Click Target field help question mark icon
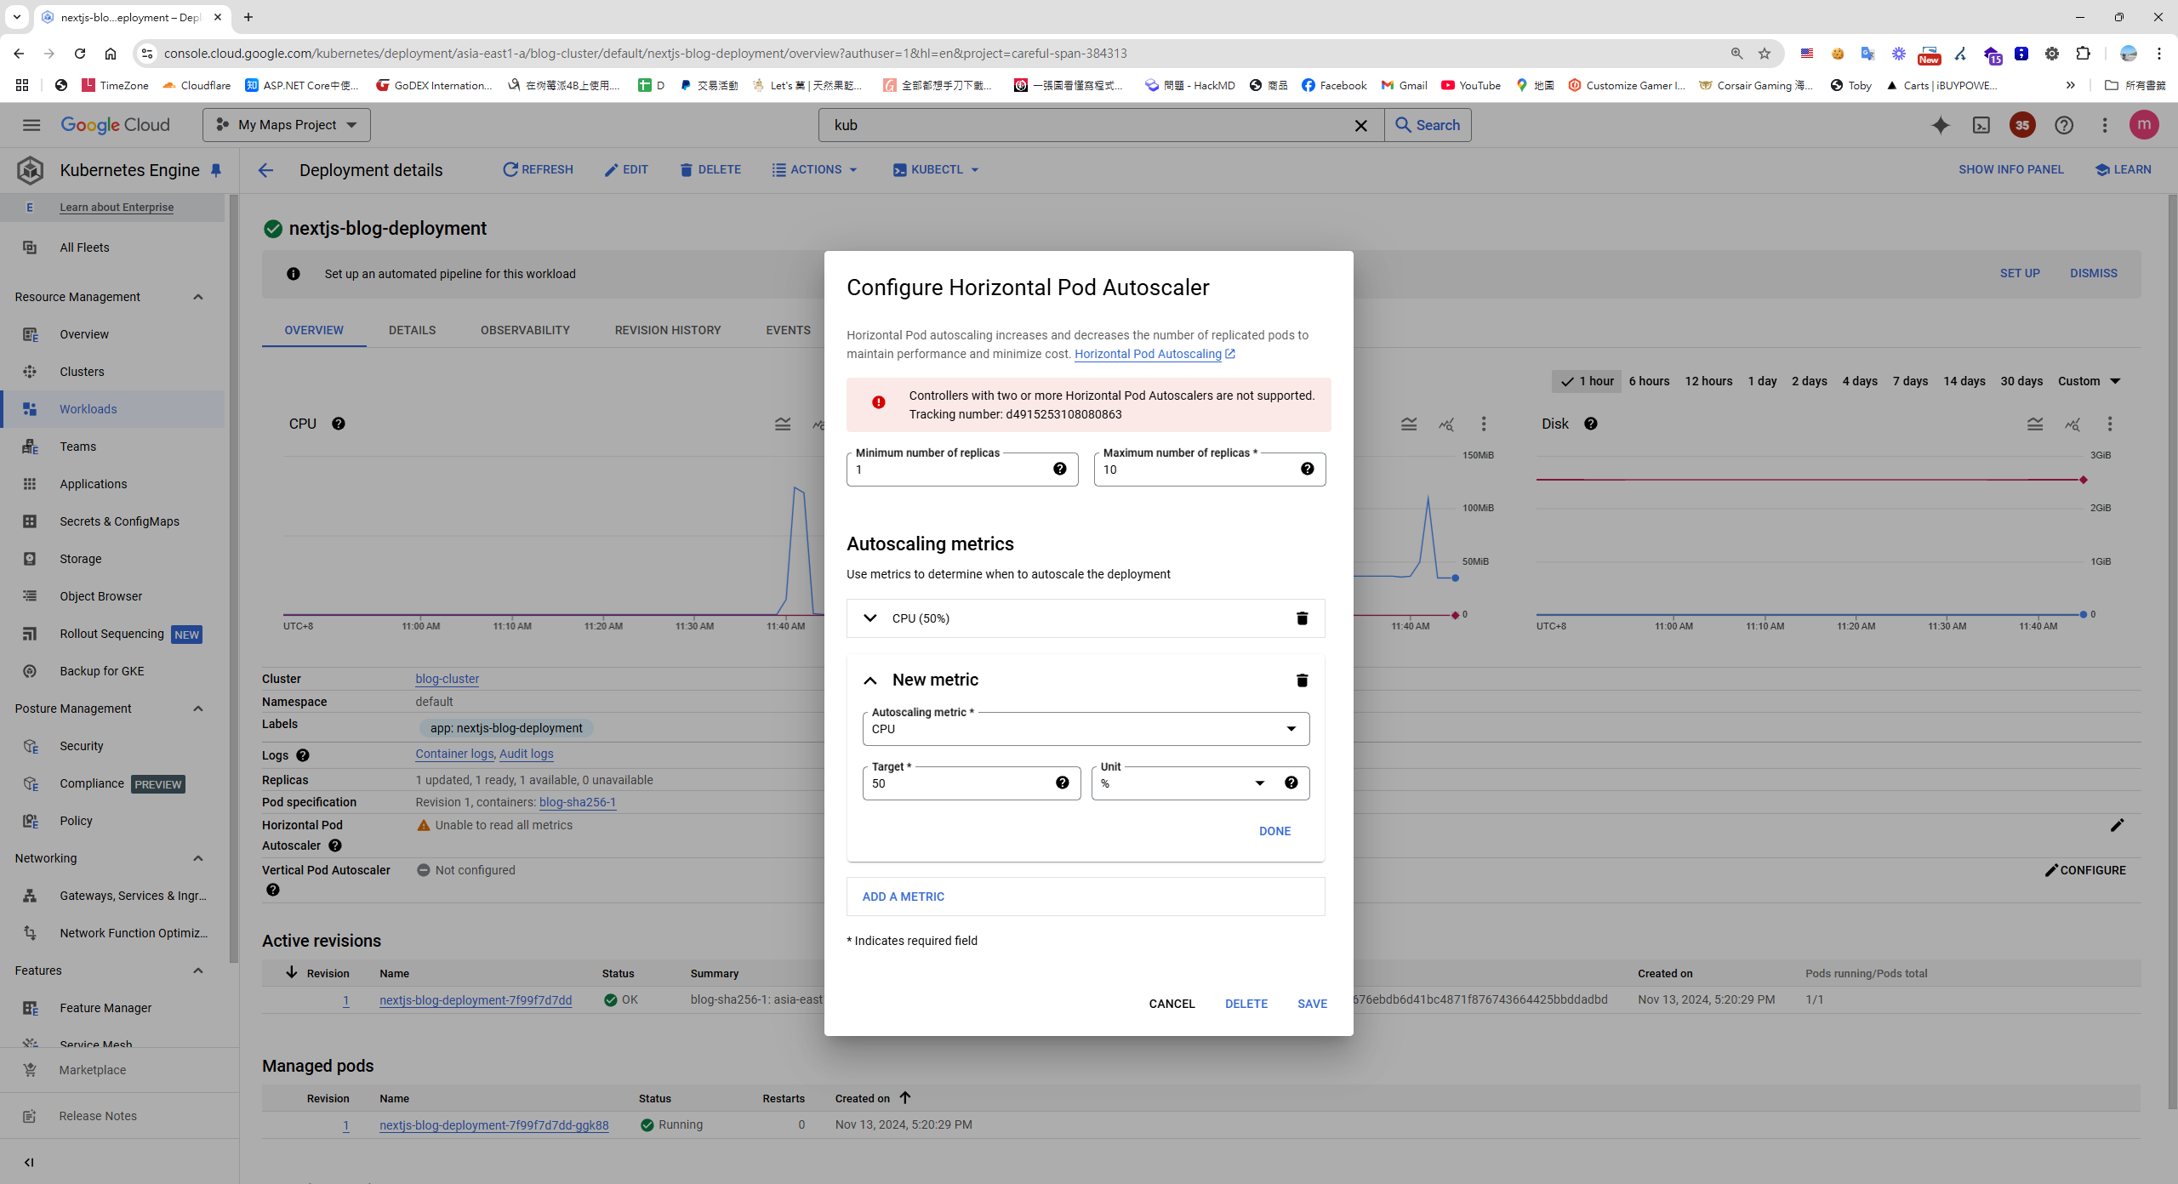Viewport: 2178px width, 1184px height. [1062, 783]
